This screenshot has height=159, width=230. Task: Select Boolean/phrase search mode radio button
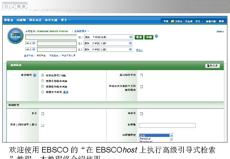coord(42,75)
